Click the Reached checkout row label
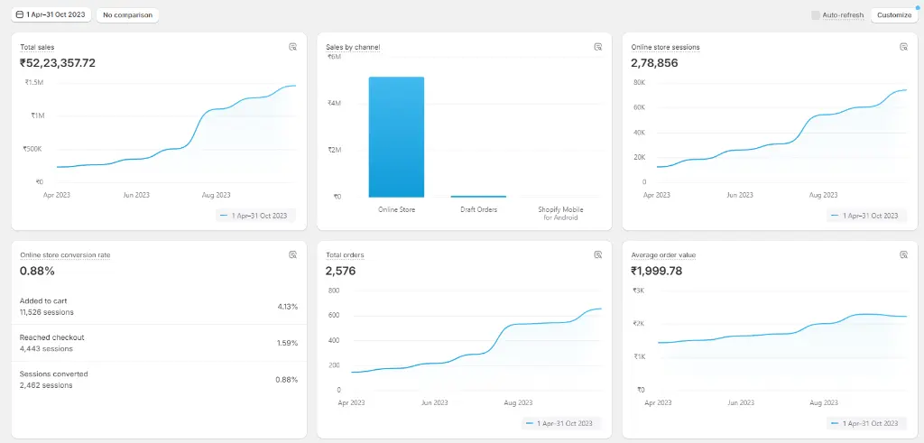Image resolution: width=924 pixels, height=443 pixels. point(51,337)
